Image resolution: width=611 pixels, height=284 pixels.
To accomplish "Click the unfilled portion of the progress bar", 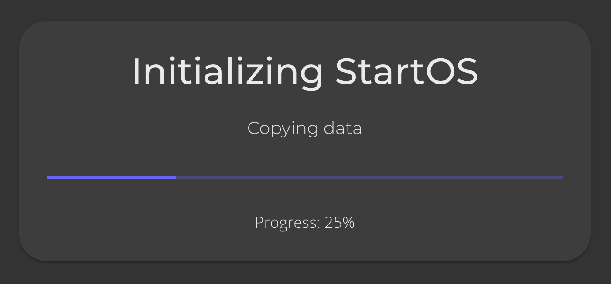I will 369,177.
